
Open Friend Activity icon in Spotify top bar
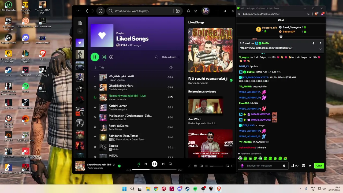click(x=196, y=11)
